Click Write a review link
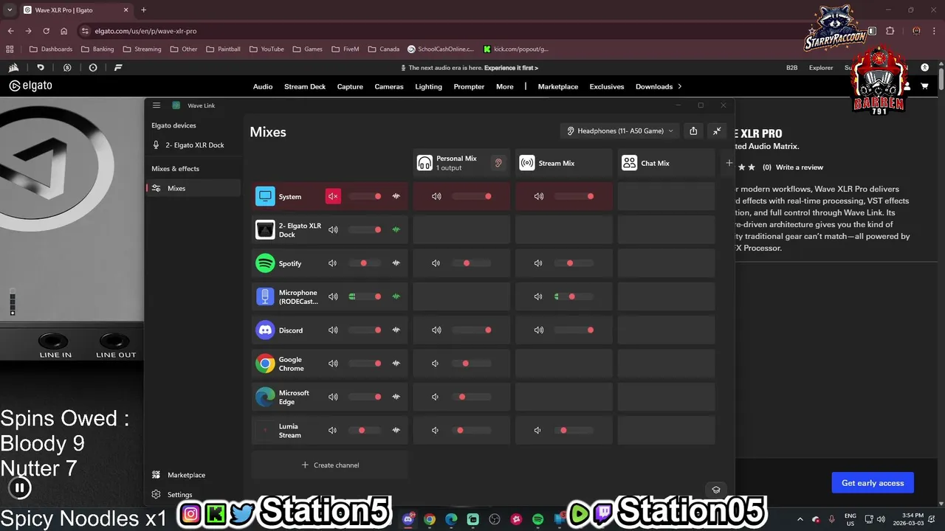945x531 pixels. [800, 167]
